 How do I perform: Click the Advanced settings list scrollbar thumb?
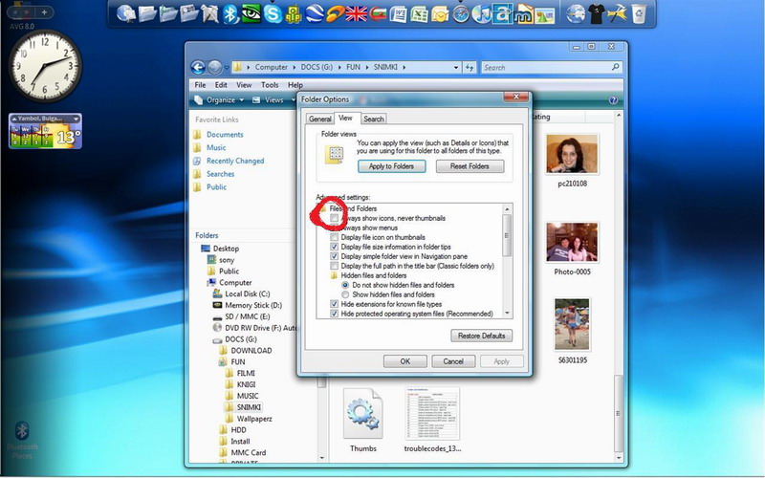[x=507, y=235]
